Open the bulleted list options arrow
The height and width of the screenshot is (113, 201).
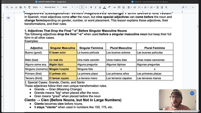point(148,7)
